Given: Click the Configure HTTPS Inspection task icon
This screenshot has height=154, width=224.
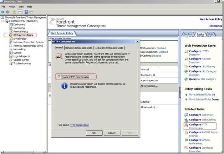Looking at the screenshot, I should [186, 51].
